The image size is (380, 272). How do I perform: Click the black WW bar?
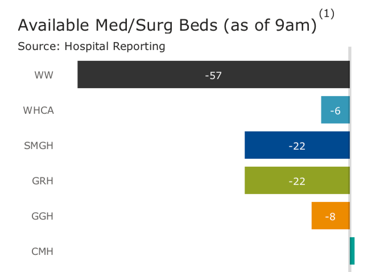(142, 75)
